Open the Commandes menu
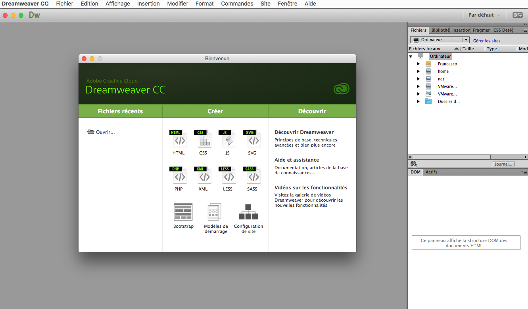This screenshot has width=528, height=309. tap(237, 4)
